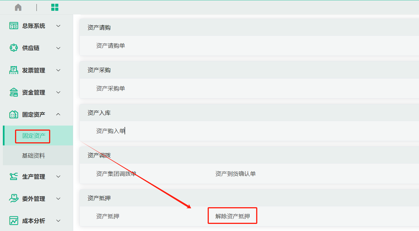Click the home icon in top bar
The width and height of the screenshot is (419, 231).
(x=18, y=7)
